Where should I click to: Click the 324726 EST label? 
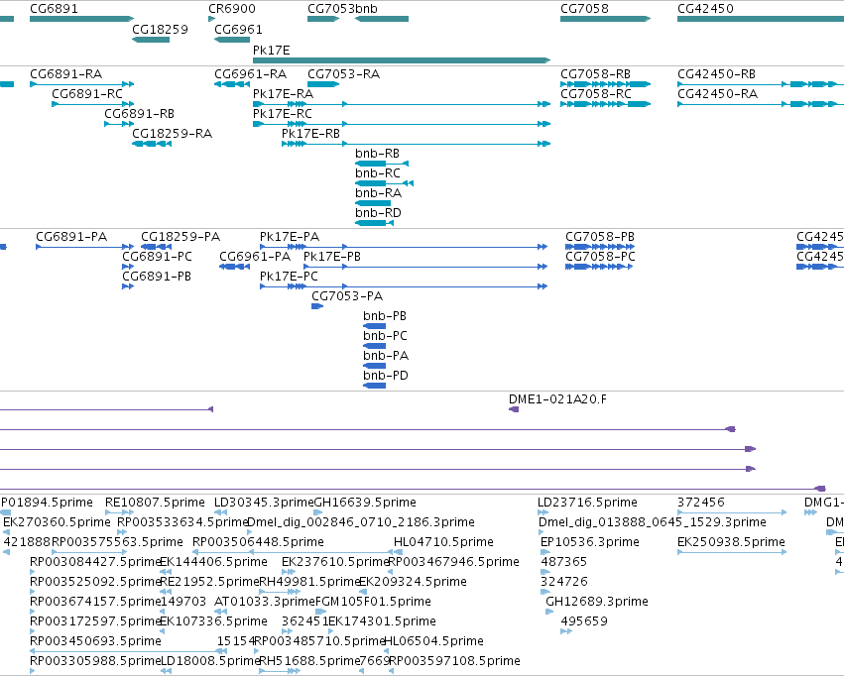pos(564,583)
